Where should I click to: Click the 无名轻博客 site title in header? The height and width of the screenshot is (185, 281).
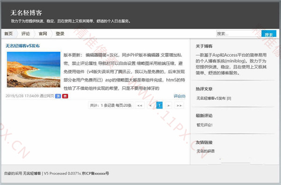pos(26,13)
